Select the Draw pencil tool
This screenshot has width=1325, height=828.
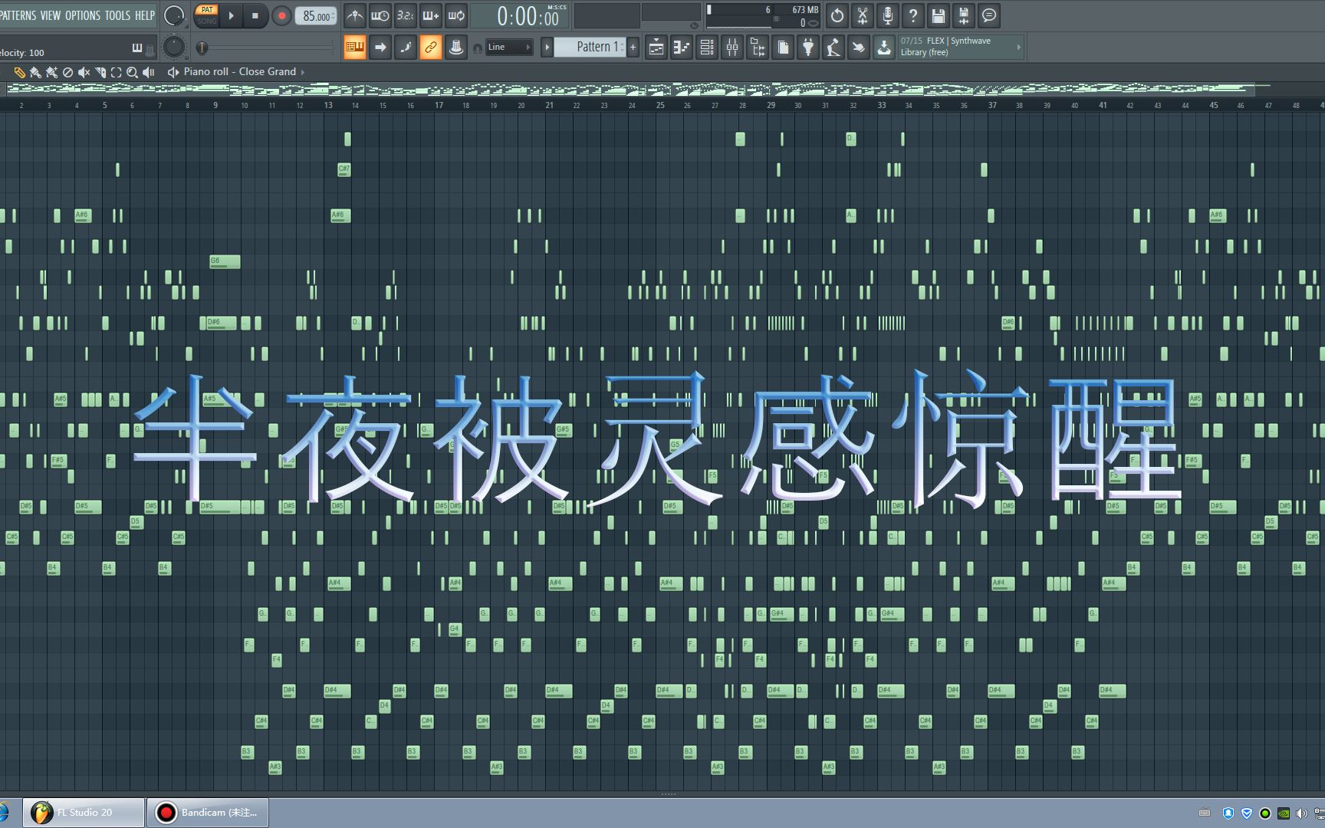19,72
